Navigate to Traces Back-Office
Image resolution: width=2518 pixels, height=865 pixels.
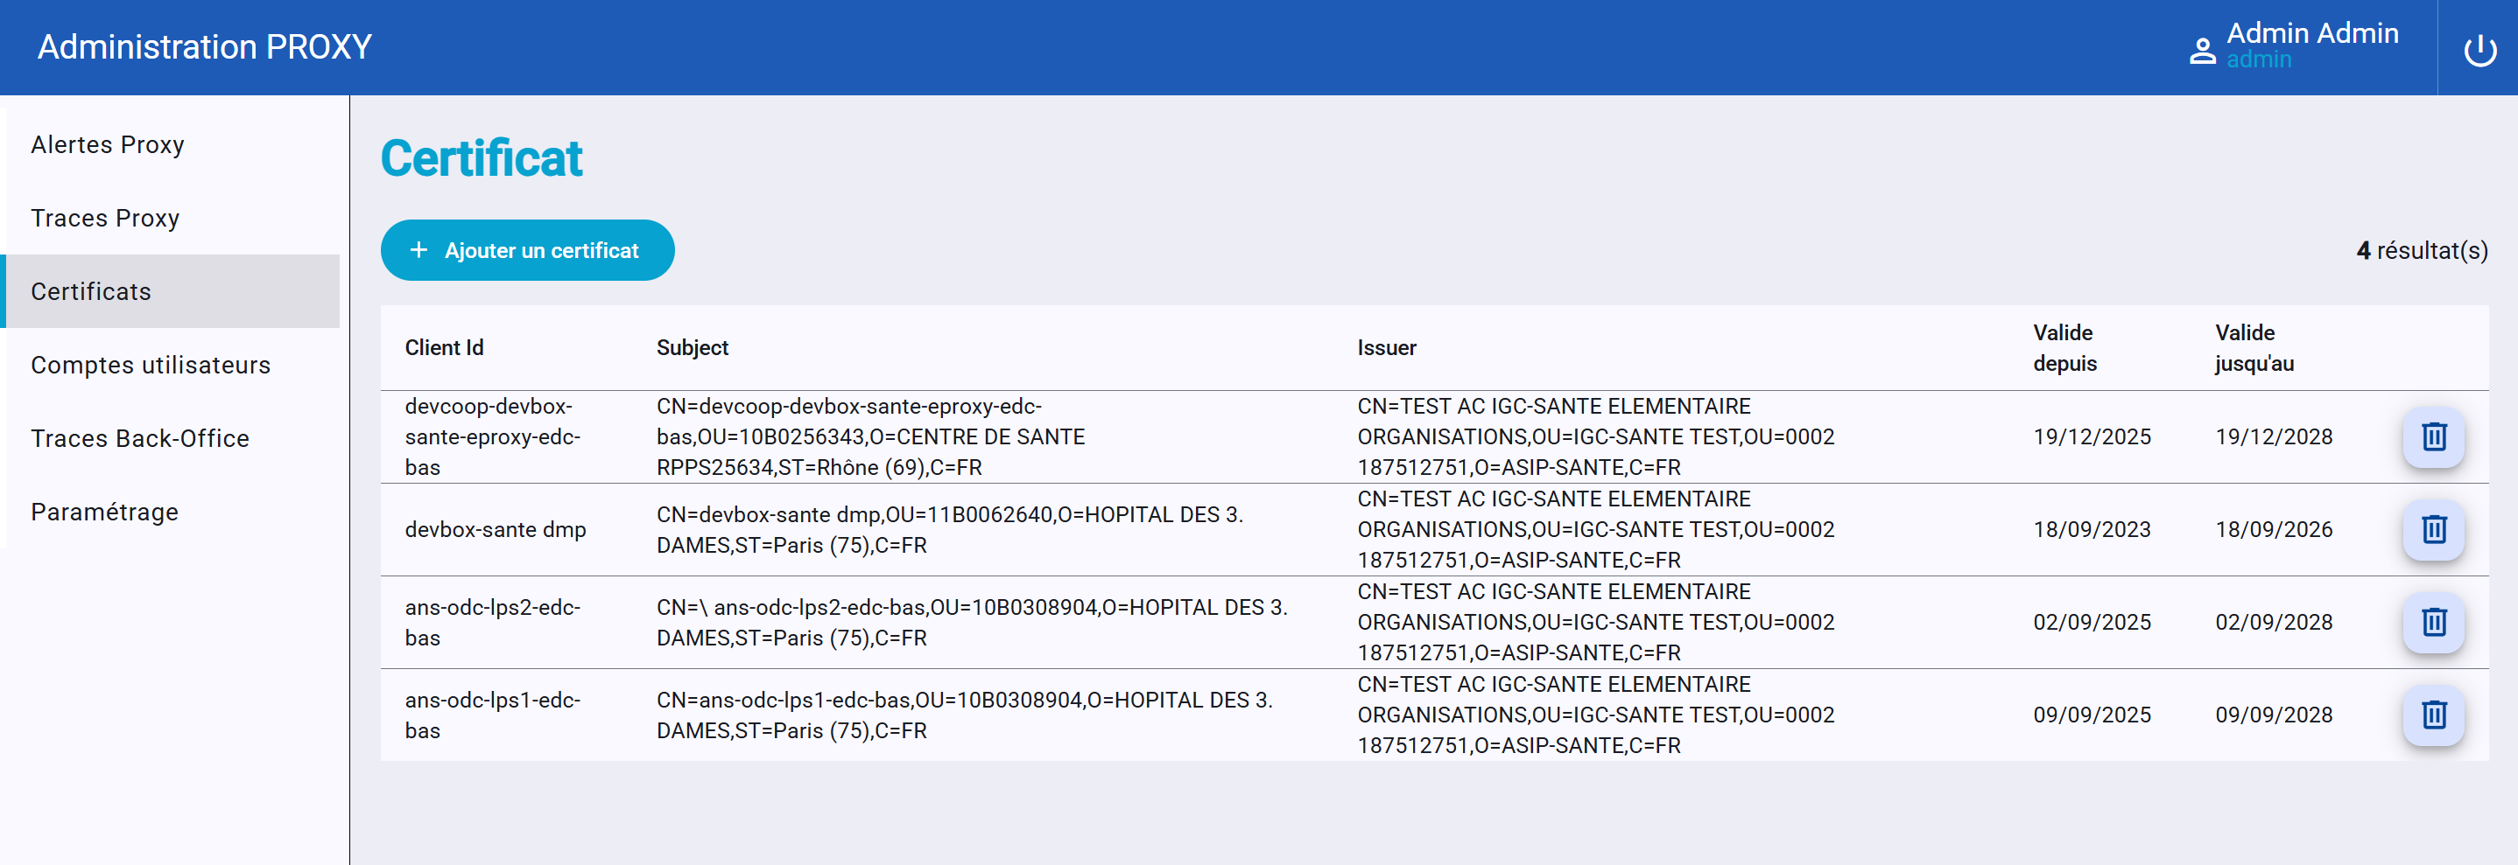pyautogui.click(x=140, y=438)
